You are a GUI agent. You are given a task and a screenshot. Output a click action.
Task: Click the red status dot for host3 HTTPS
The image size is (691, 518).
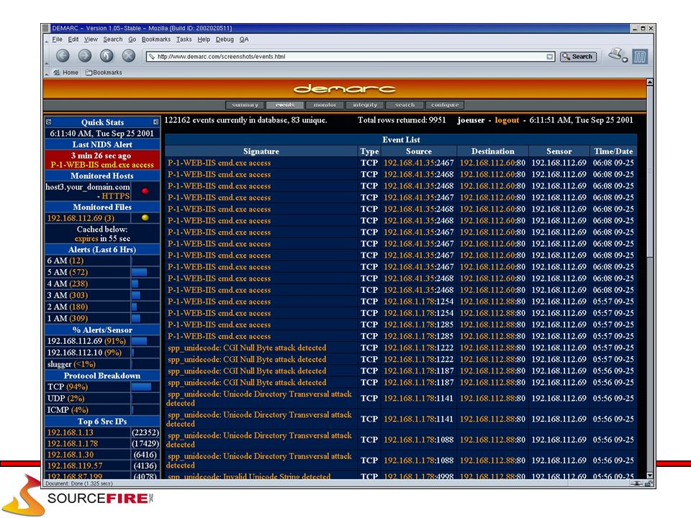coord(145,191)
